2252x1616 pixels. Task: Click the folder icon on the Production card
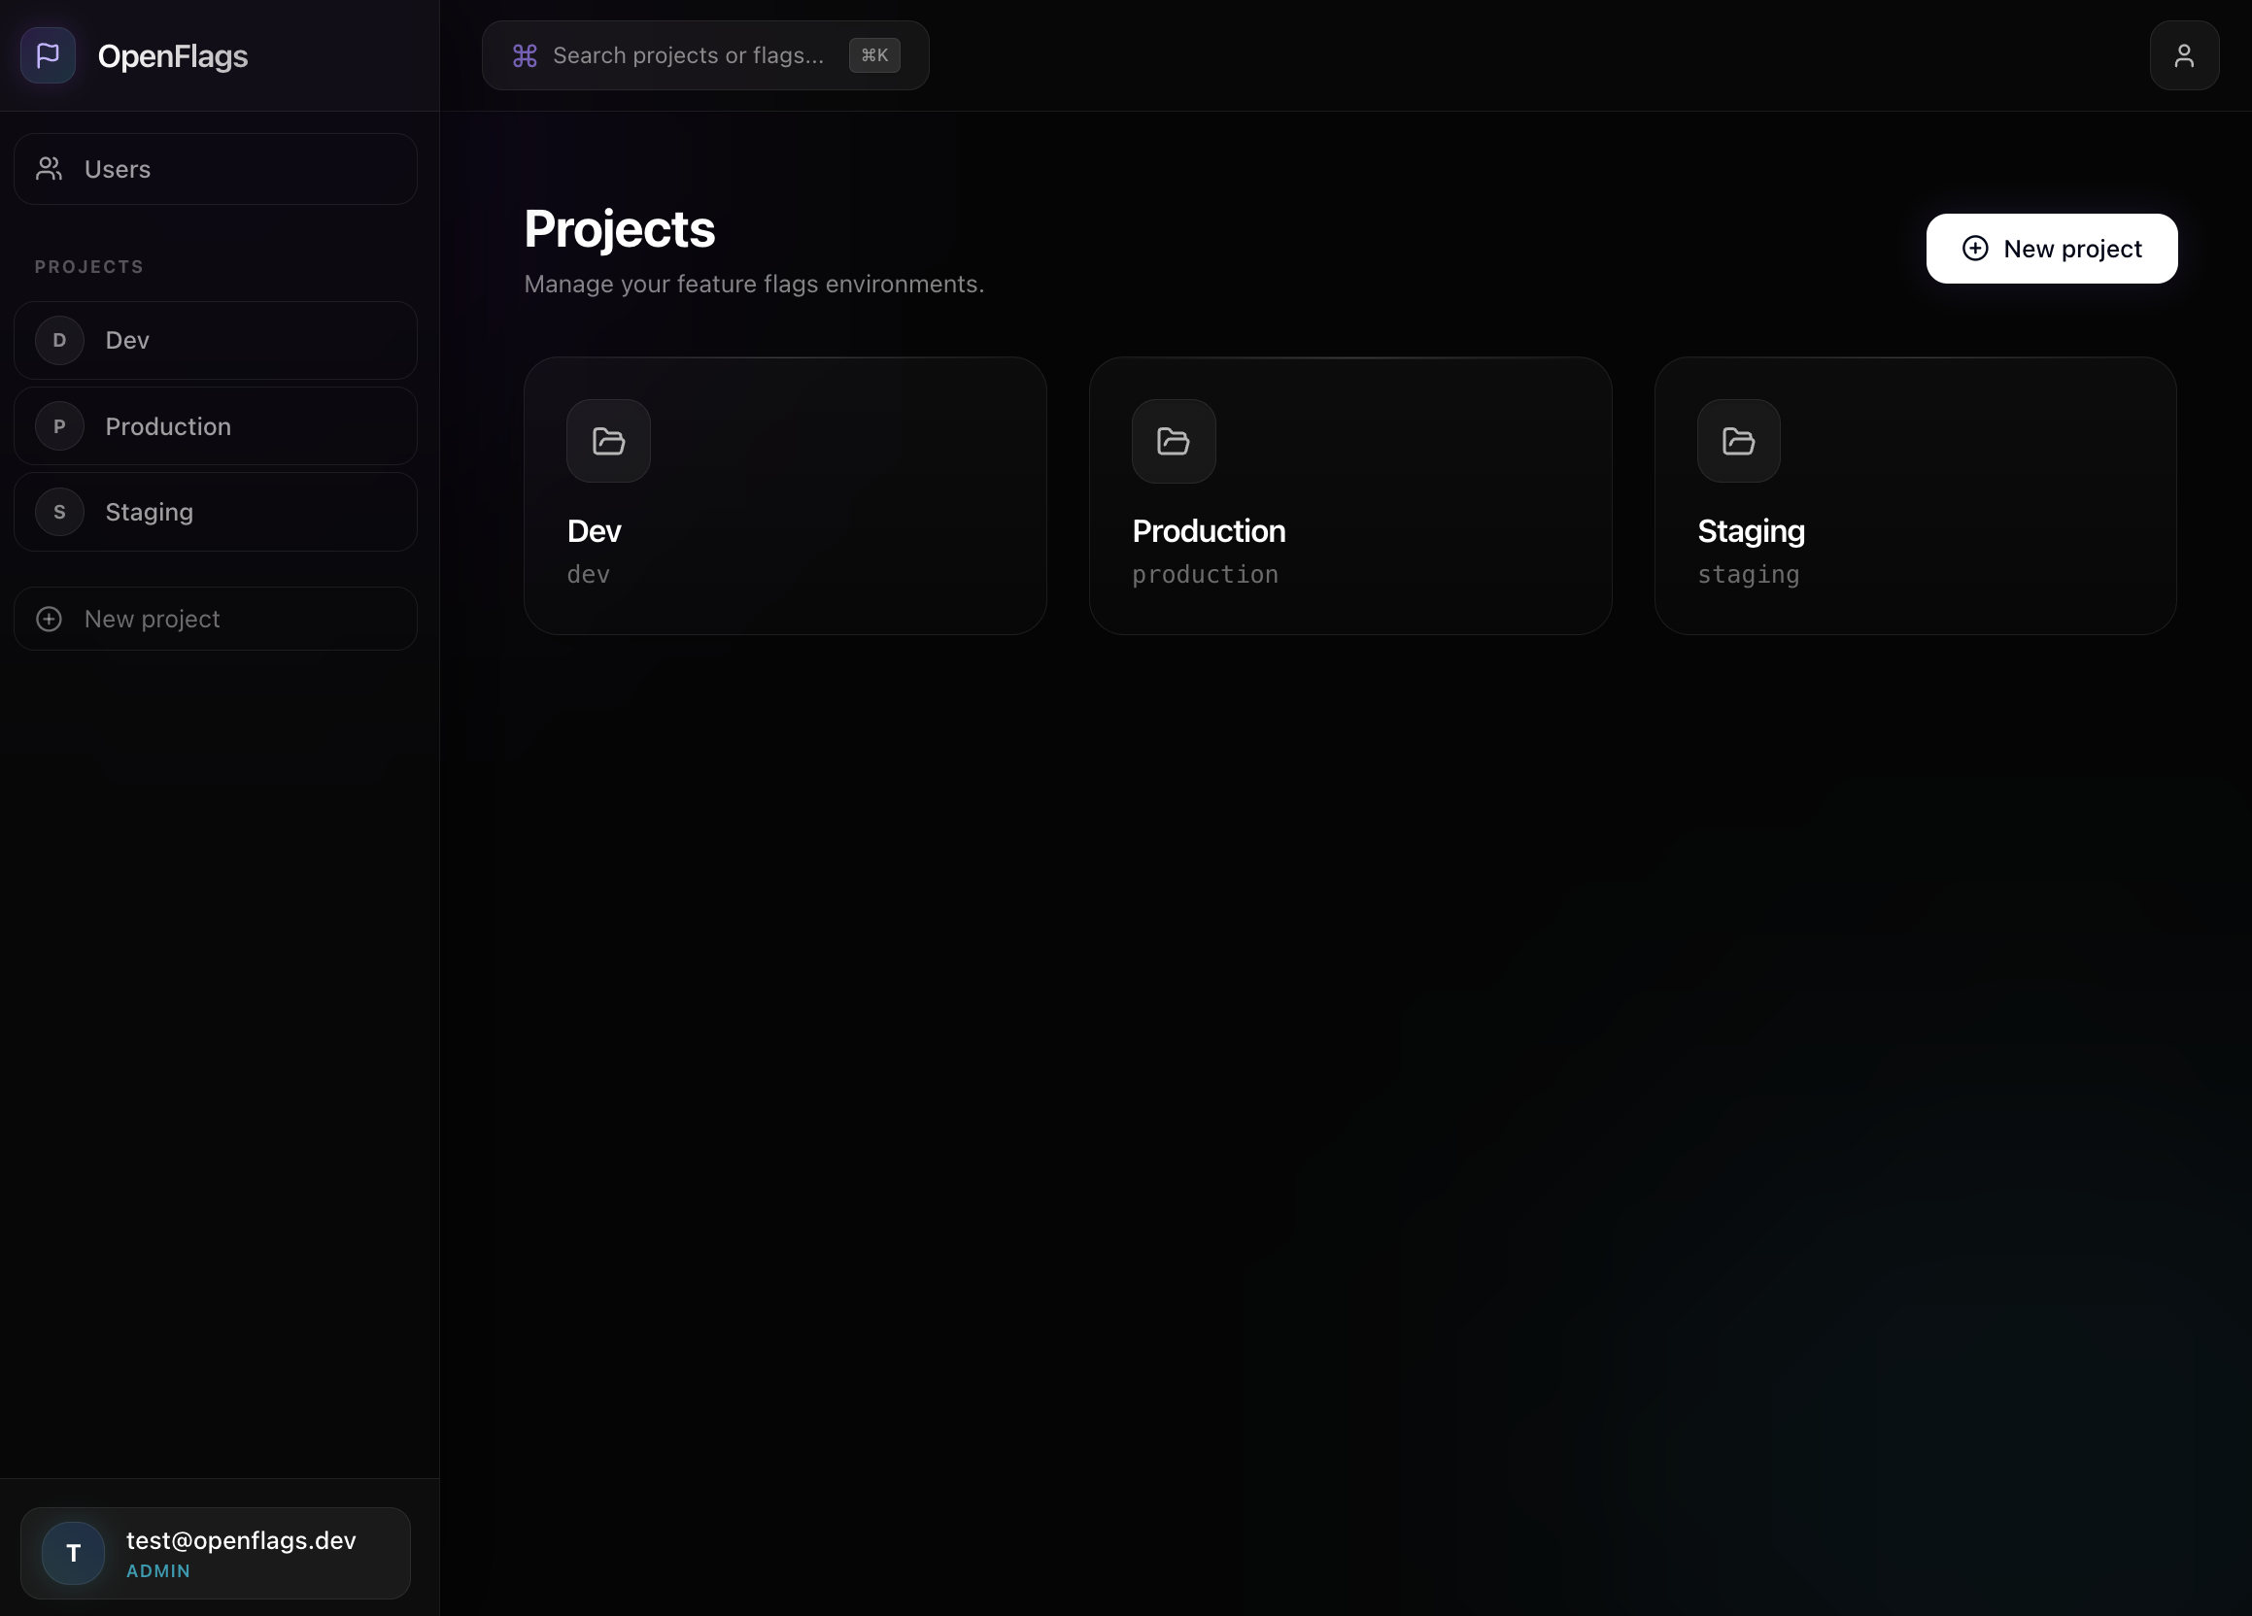1173,442
